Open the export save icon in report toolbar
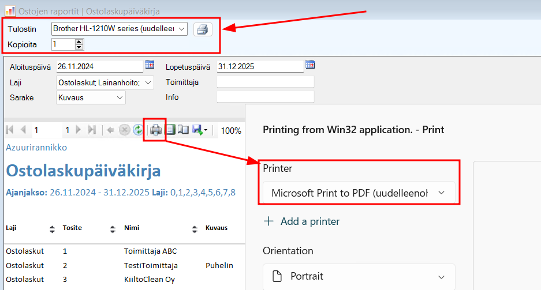 [198, 130]
